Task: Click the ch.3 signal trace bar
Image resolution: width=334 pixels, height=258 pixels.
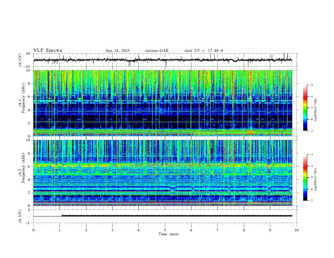Action: (177, 216)
